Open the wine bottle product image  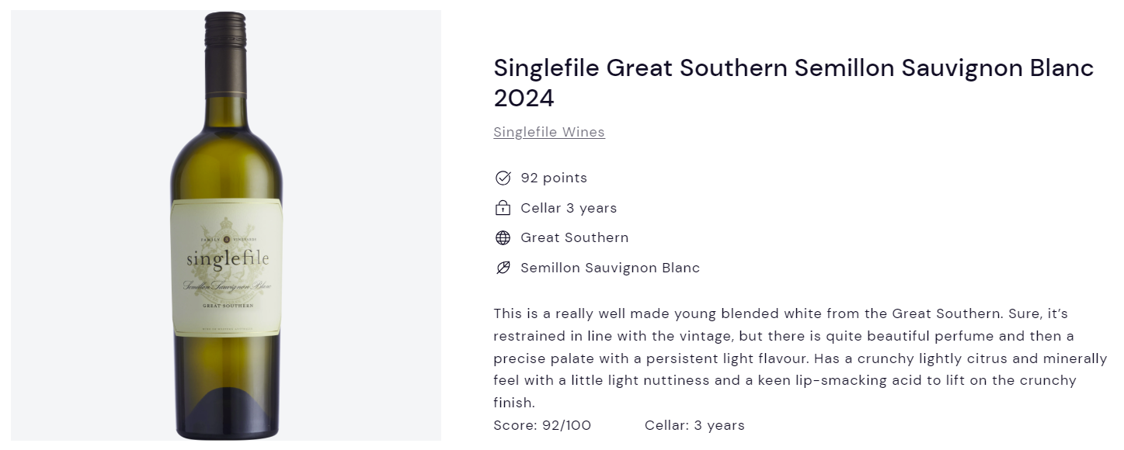click(226, 225)
